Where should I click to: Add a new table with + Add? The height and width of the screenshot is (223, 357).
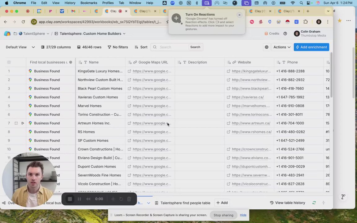pyautogui.click(x=222, y=203)
